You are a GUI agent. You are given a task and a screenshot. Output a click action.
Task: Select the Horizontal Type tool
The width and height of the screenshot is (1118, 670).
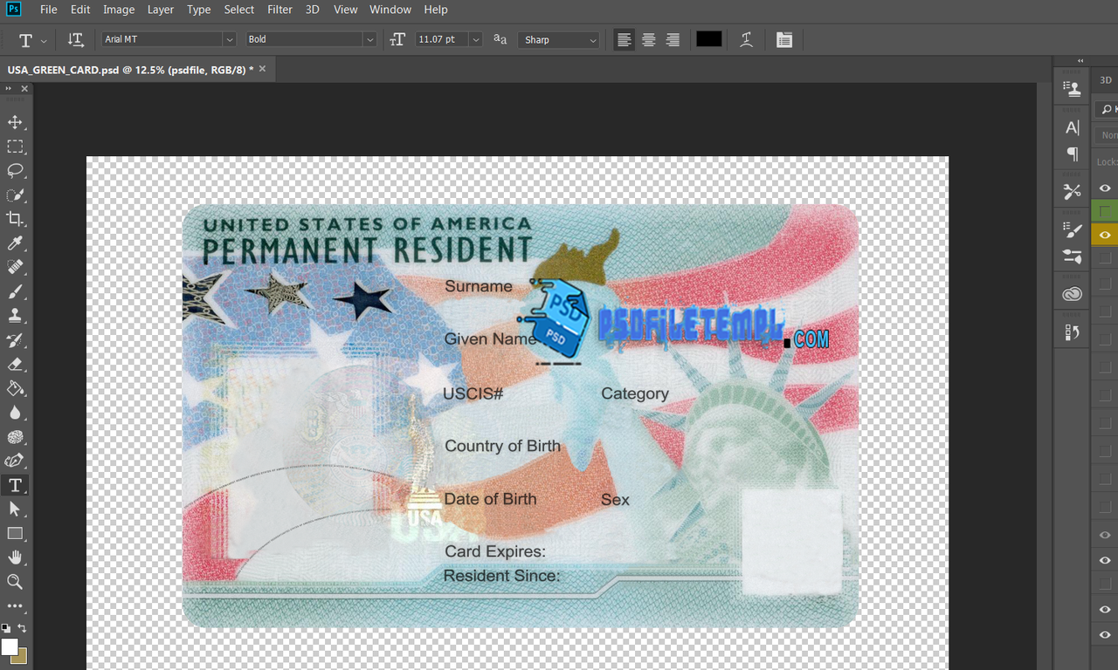click(x=15, y=485)
